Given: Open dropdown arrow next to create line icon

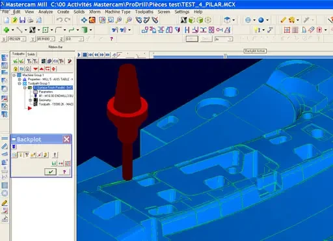Looking at the screenshot, I should (25, 30).
